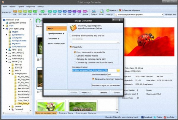The height and width of the screenshot is (120, 178).
Task: Click Отметить все below thumbnails
Action: coord(81,113)
